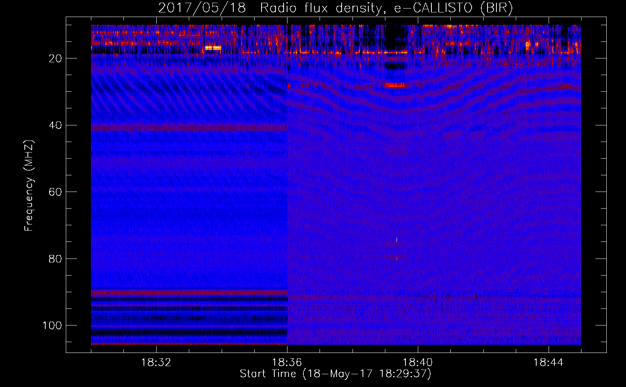Click the plot title 'Radio flux density, e-CALLISTO (BIR)'
The width and height of the screenshot is (626, 387).
(387, 8)
